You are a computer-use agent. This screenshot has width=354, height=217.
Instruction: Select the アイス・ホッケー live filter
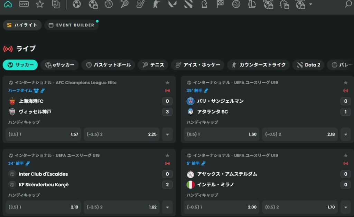pos(197,65)
